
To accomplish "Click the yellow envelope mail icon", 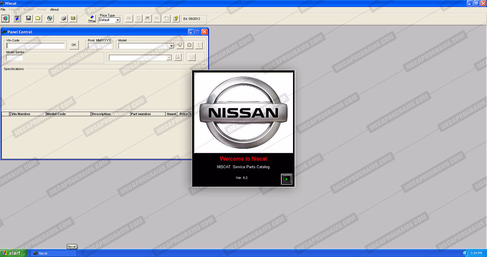I will click(73, 18).
